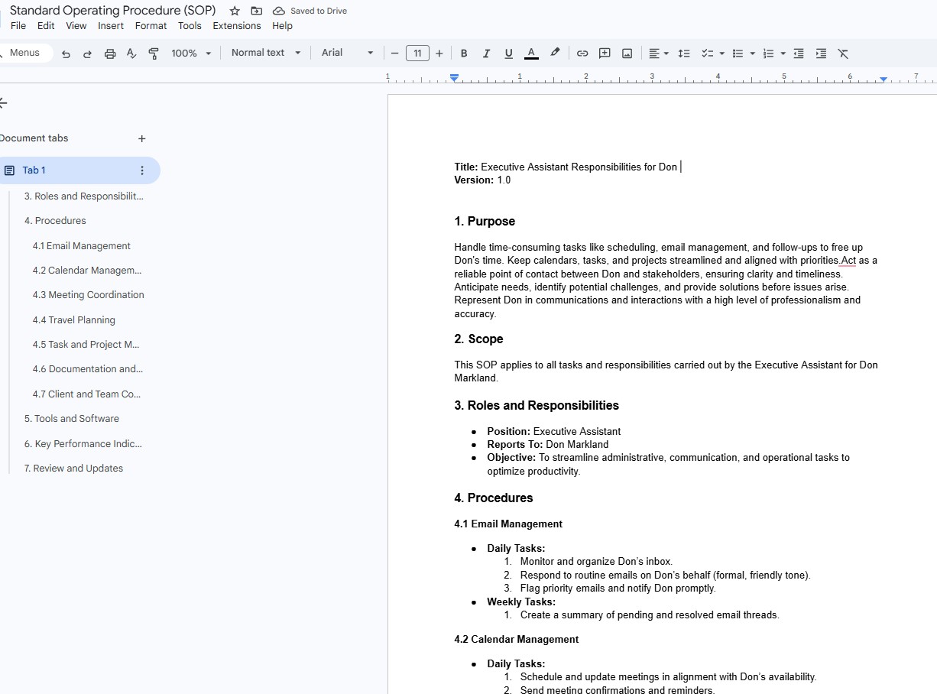Image resolution: width=937 pixels, height=694 pixels.
Task: Decrease the paragraph indent
Action: pos(799,54)
